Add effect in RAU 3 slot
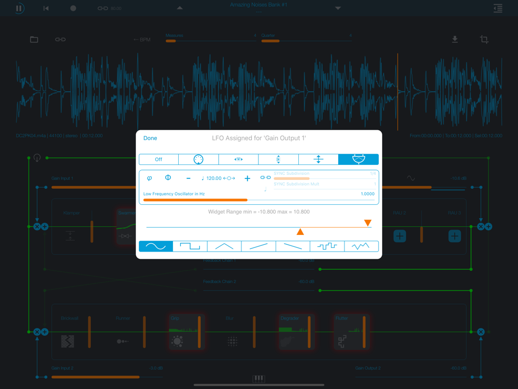 (455, 236)
